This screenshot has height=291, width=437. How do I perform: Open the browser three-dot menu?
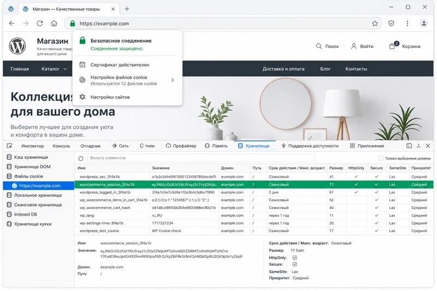click(x=408, y=23)
